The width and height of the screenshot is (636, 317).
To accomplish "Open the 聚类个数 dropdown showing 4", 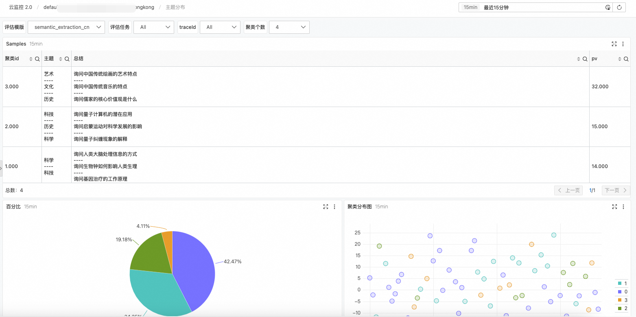I will (x=289, y=27).
